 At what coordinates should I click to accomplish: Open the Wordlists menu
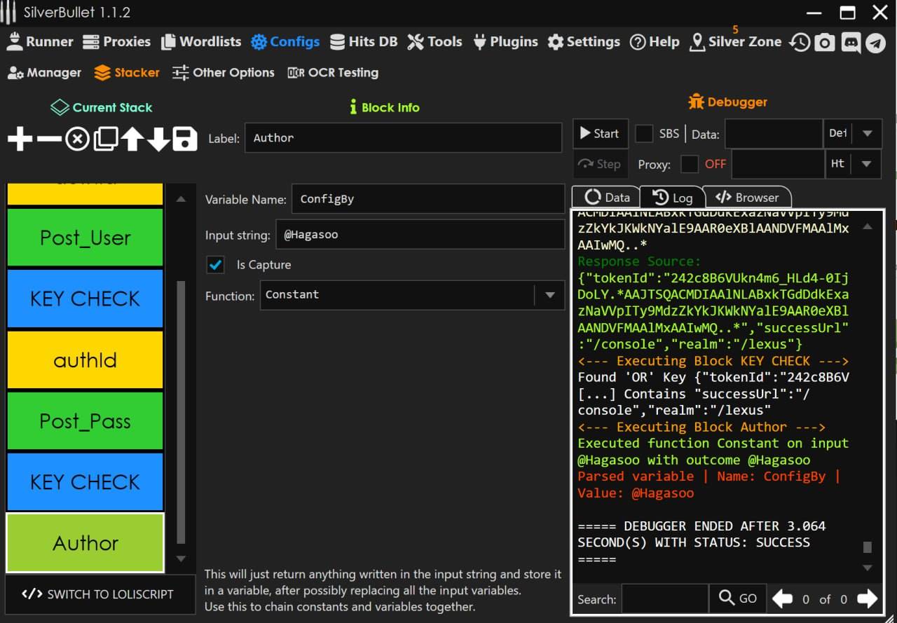pos(201,42)
